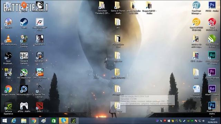221x124 pixels.
Task: Select the ePSXe - Atalho icon
Action: (x=24, y=107)
